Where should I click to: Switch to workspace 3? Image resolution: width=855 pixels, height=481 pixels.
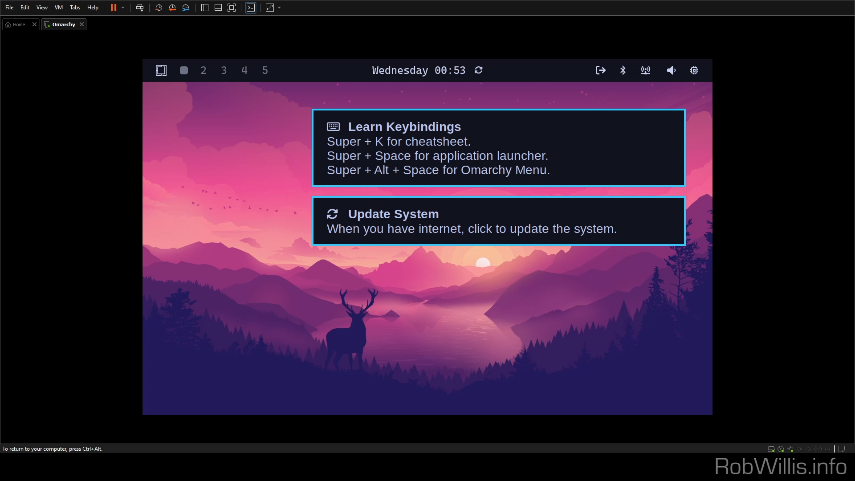tap(224, 70)
